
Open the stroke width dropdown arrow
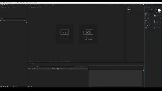click(x=151, y=18)
